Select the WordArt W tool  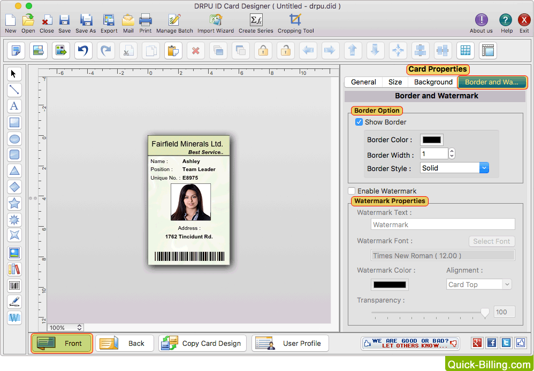pyautogui.click(x=14, y=318)
